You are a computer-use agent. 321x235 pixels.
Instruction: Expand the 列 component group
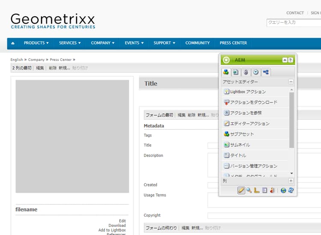pos(291,181)
